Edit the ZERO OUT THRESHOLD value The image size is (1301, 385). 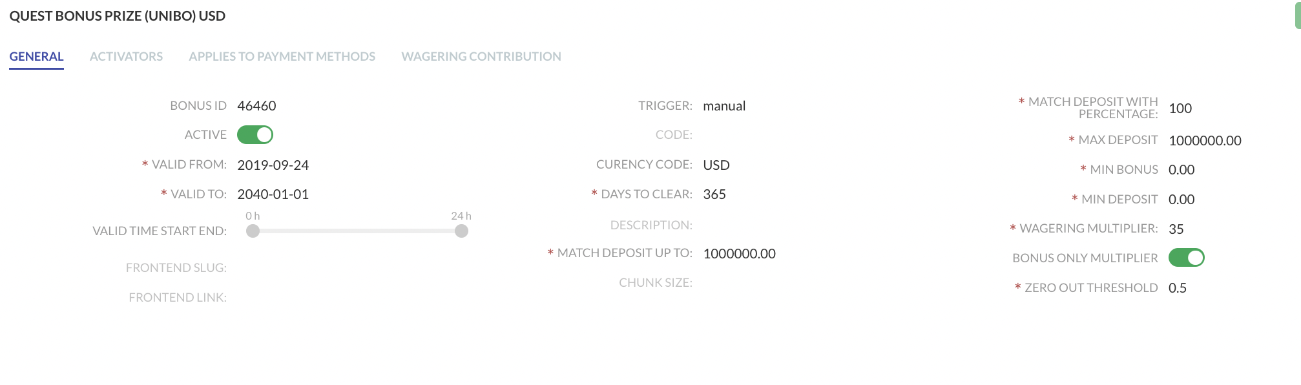pyautogui.click(x=1178, y=287)
